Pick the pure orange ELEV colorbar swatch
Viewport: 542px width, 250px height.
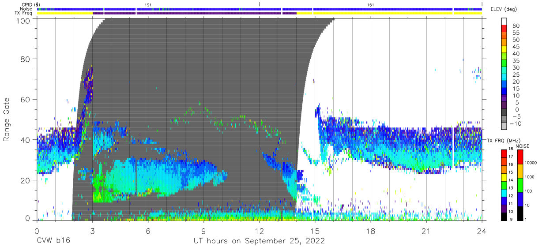click(x=504, y=42)
